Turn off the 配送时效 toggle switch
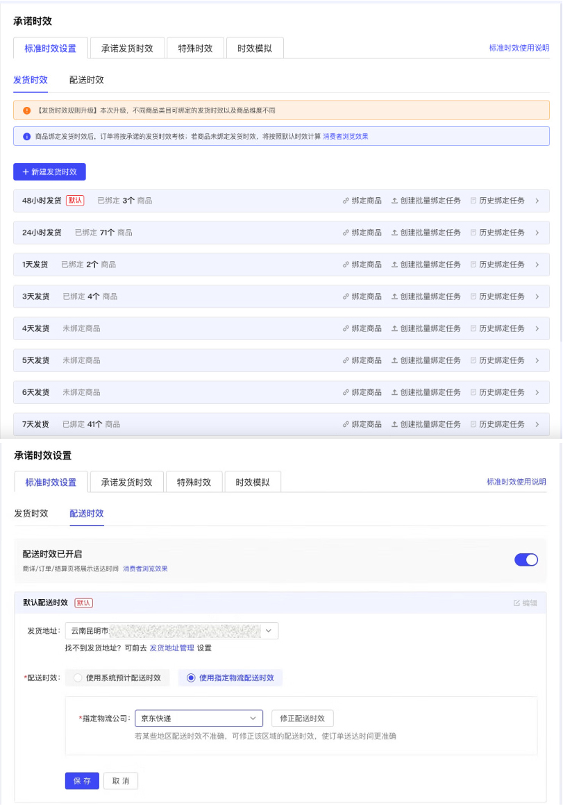This screenshot has width=563, height=806. (526, 560)
